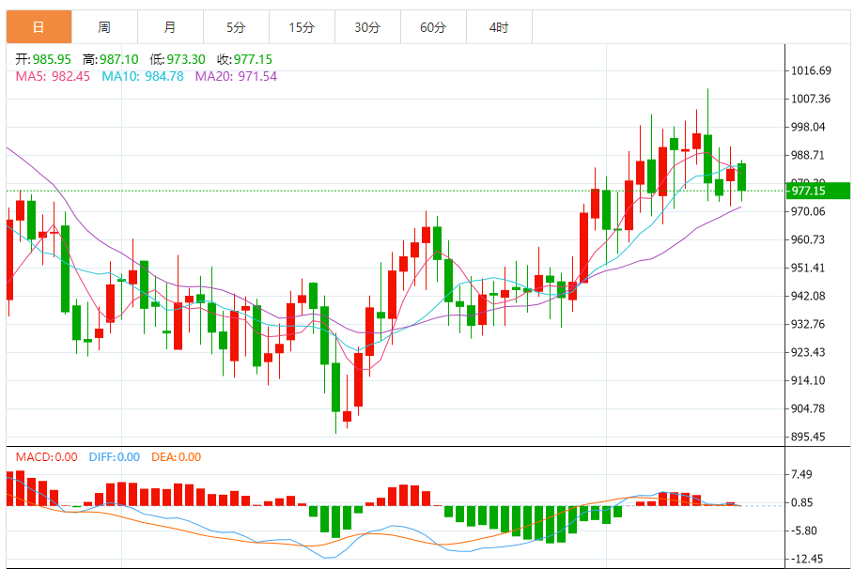The image size is (854, 569).
Task: Click the 895.45 price axis label
Action: click(808, 437)
